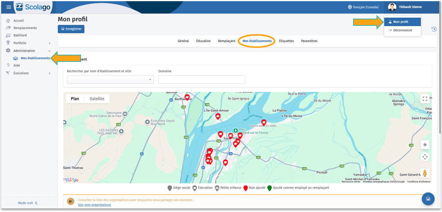Go to Babillard in the sidebar
The width and height of the screenshot is (442, 212).
(x=20, y=36)
